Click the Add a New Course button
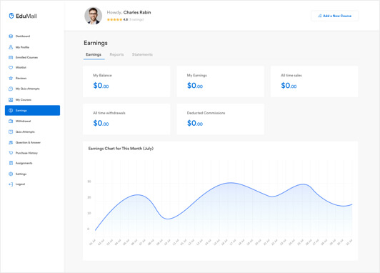The image size is (380, 273). (x=335, y=16)
